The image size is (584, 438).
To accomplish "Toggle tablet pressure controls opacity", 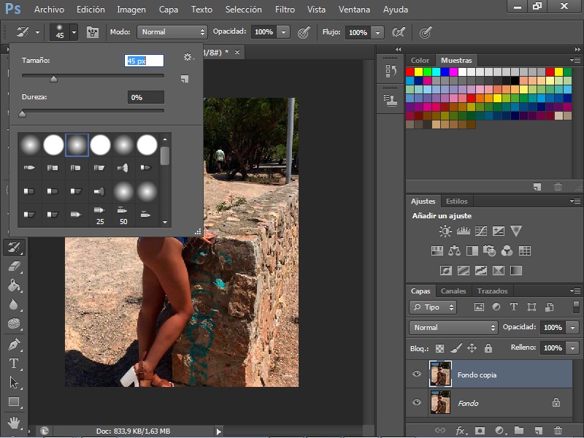I will pyautogui.click(x=304, y=32).
